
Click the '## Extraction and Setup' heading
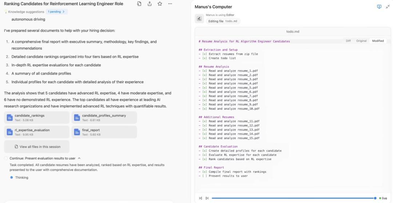(218, 50)
